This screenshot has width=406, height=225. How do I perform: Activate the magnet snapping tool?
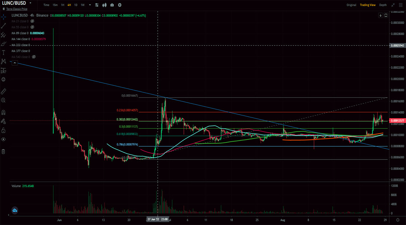point(3,113)
